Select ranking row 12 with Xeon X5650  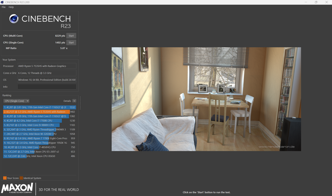pos(40,156)
